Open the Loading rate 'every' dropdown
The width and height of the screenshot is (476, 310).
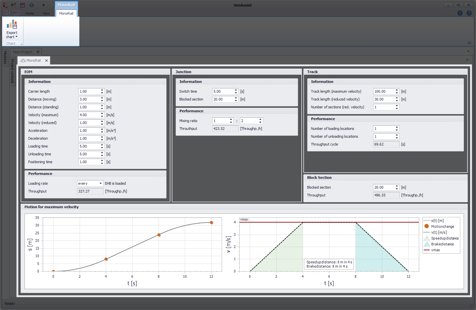pyautogui.click(x=100, y=183)
